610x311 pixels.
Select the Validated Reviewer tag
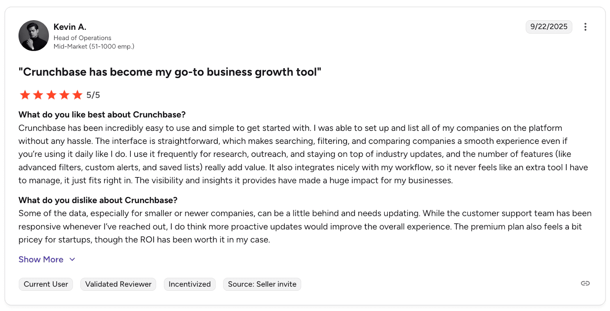(118, 284)
